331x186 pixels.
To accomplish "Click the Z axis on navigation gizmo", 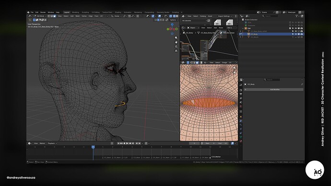I will pos(172,24).
